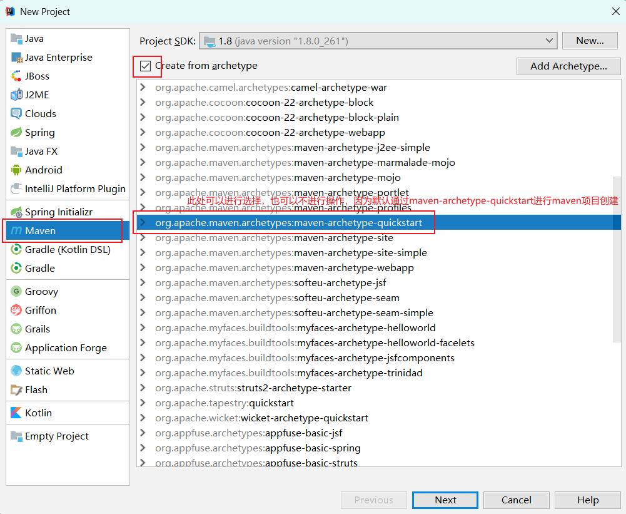
Task: Open the Project SDK dropdown
Action: click(378, 41)
